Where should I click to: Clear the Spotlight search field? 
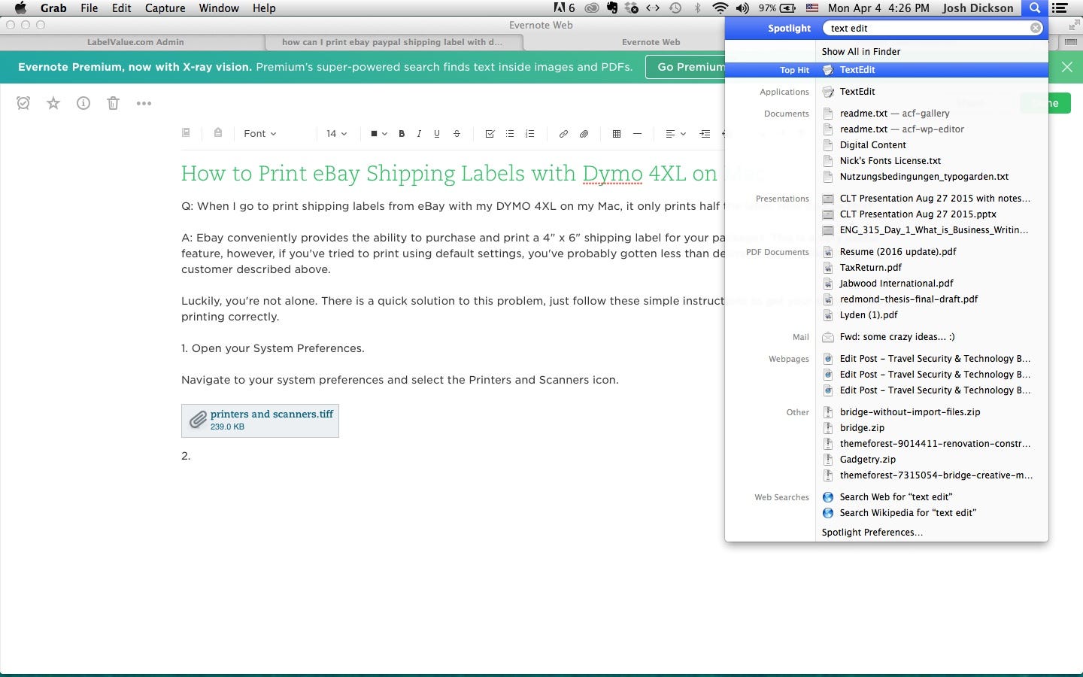point(1036,28)
